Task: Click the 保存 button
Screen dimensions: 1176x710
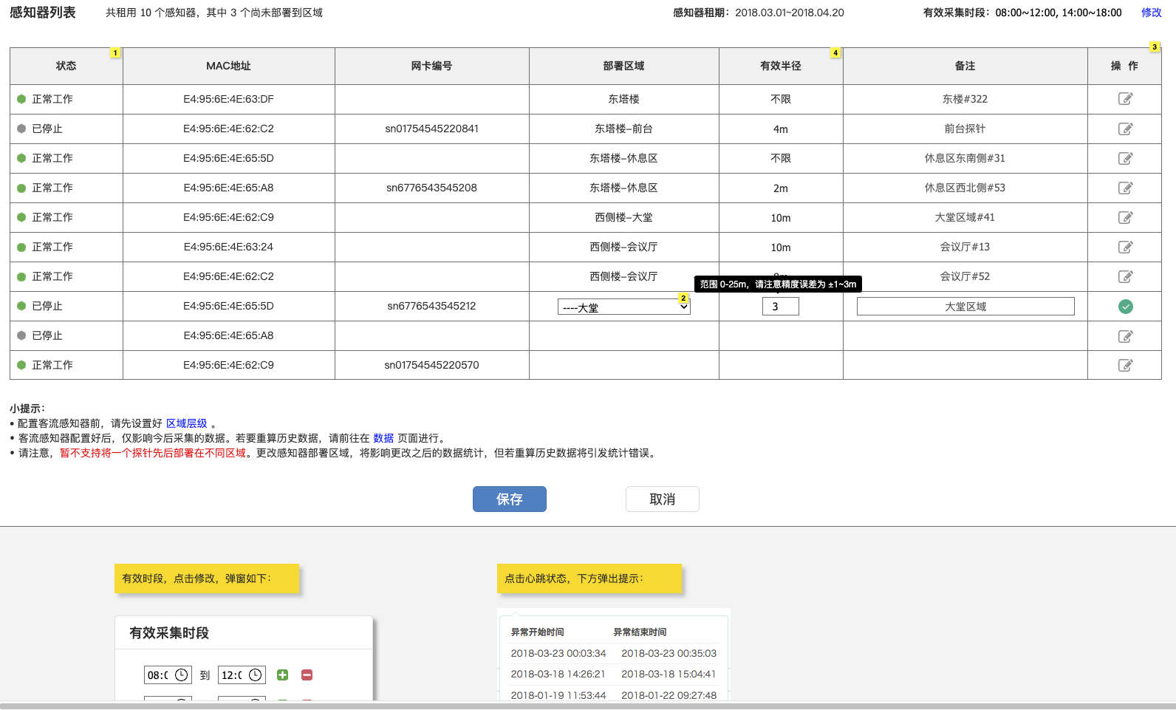Action: [510, 499]
